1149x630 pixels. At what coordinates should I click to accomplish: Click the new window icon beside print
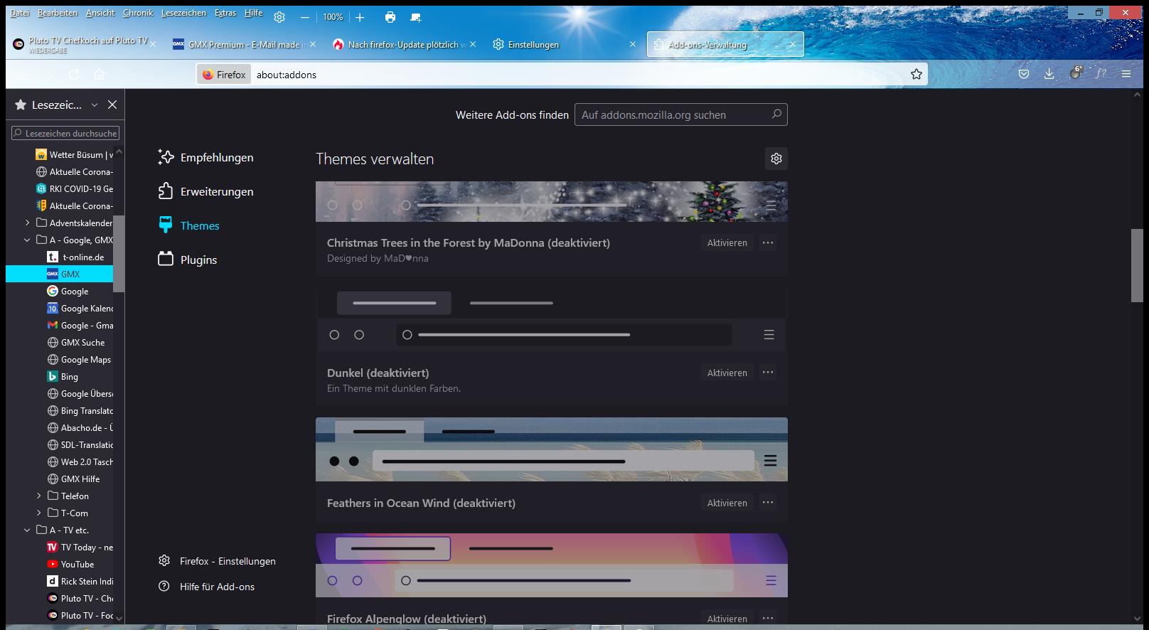(x=416, y=17)
